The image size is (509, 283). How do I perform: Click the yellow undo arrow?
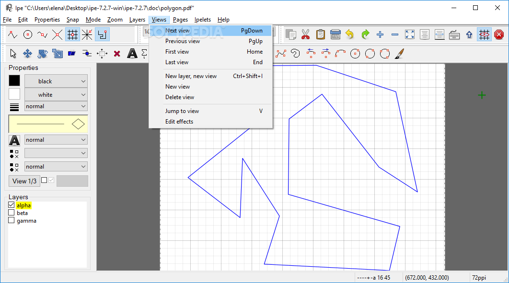tap(350, 34)
